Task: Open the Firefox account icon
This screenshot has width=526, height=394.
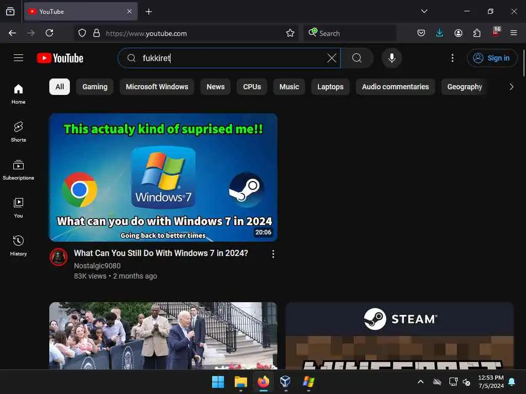Action: coord(458,33)
